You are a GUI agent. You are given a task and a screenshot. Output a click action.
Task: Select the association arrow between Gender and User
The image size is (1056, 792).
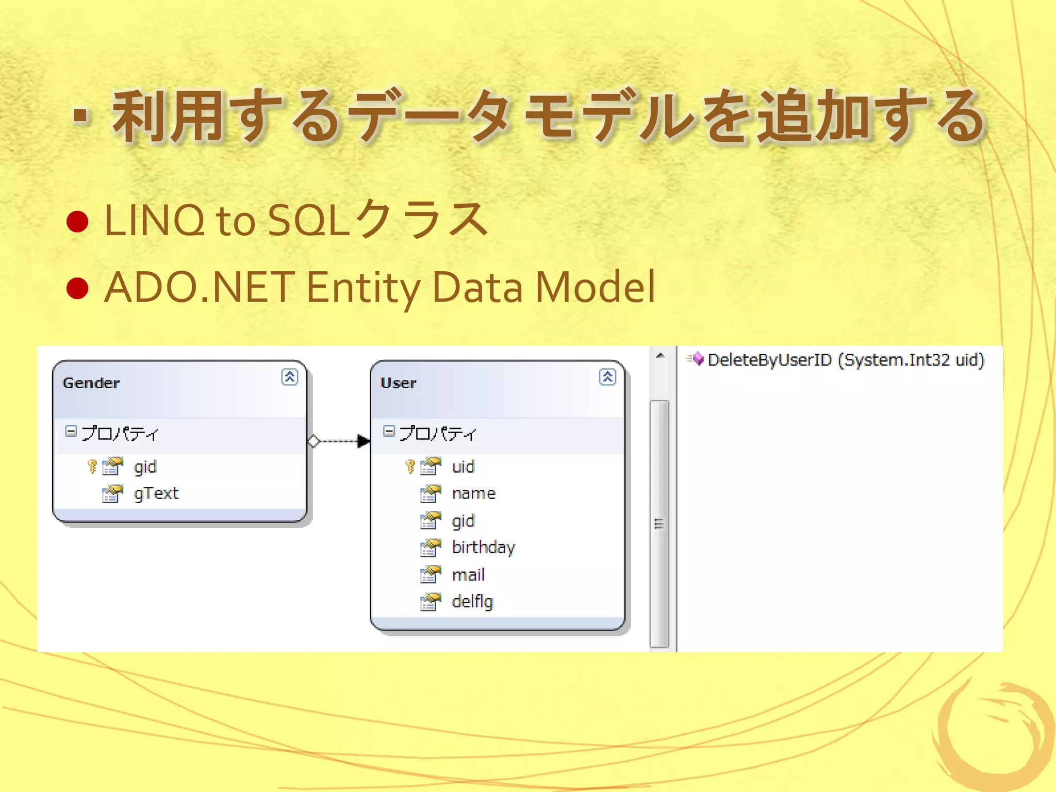(339, 441)
